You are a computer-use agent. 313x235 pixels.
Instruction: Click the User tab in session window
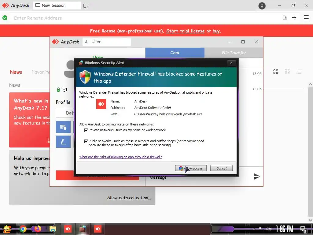coord(107,42)
